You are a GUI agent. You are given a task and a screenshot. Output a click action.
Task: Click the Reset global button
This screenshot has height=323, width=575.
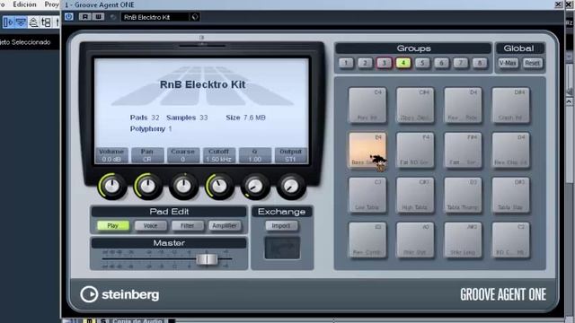point(532,63)
